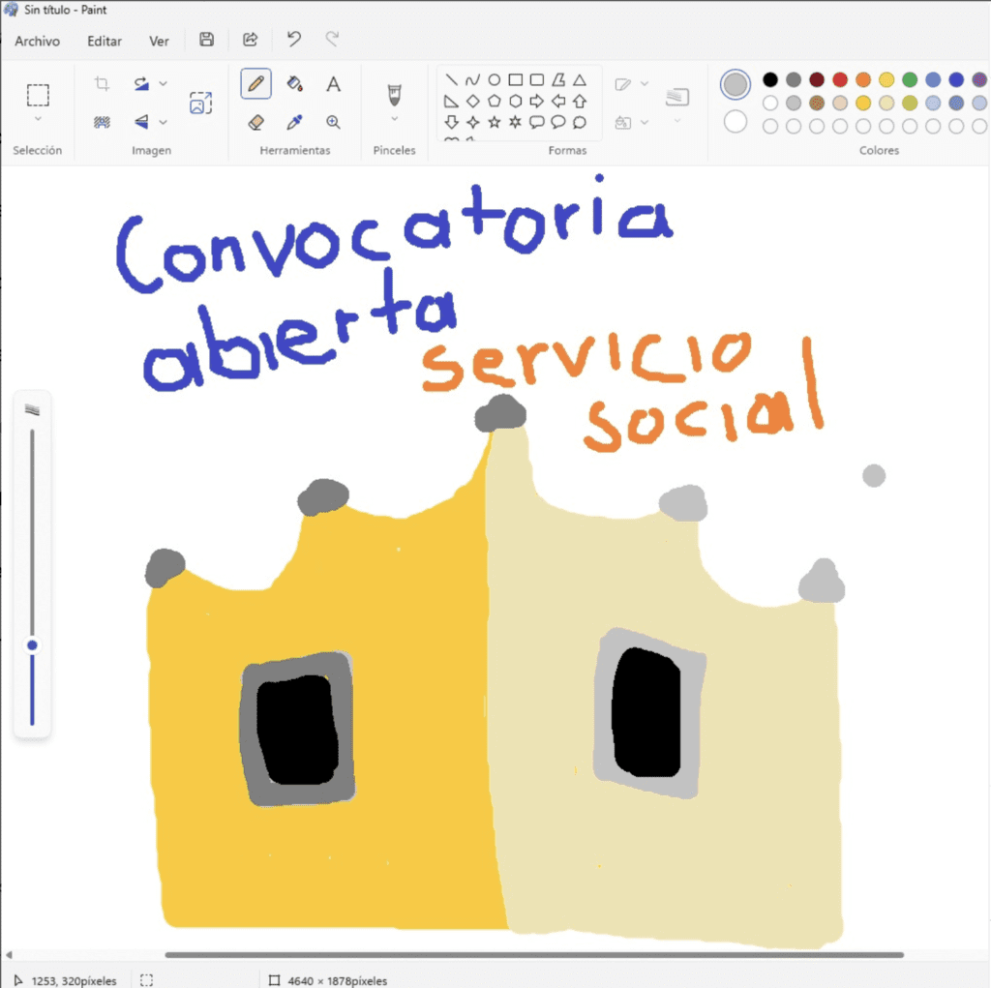Viewport: 991px width, 988px height.
Task: Pick the Four-point star shape
Action: (x=472, y=122)
